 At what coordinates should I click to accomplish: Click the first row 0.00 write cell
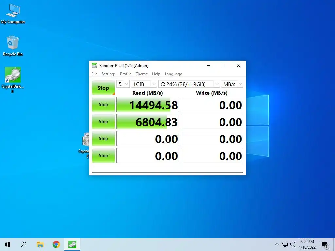[x=212, y=105]
